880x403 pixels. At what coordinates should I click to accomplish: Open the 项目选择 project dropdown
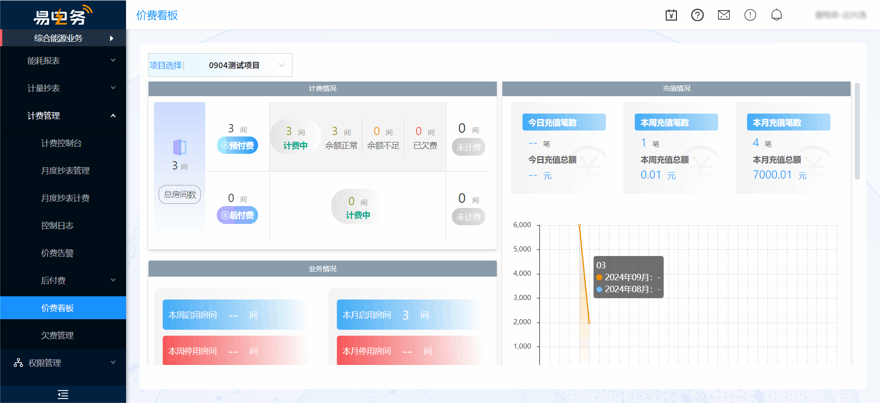pyautogui.click(x=243, y=65)
